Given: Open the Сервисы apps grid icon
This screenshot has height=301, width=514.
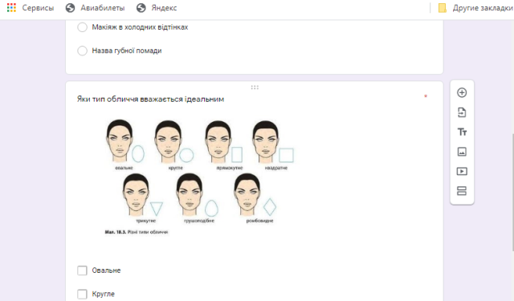Looking at the screenshot, I should (x=11, y=8).
